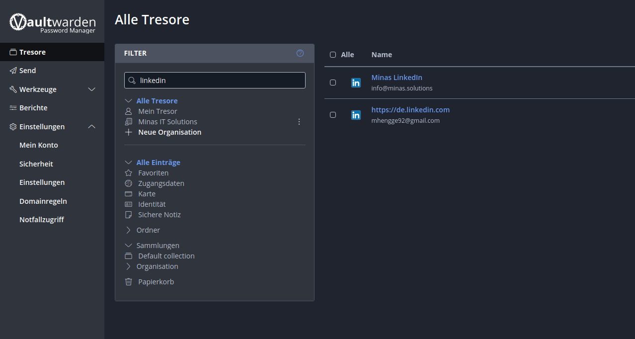Collapse the Einstellungen sidebar chevron
This screenshot has height=339, width=635.
pos(91,127)
